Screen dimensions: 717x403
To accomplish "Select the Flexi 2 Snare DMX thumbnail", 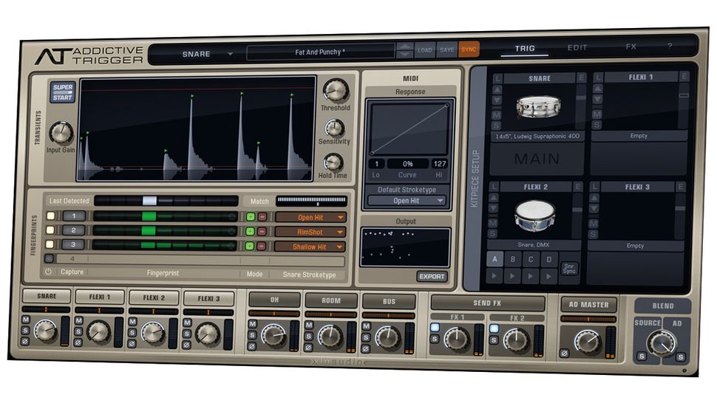I will 534,216.
